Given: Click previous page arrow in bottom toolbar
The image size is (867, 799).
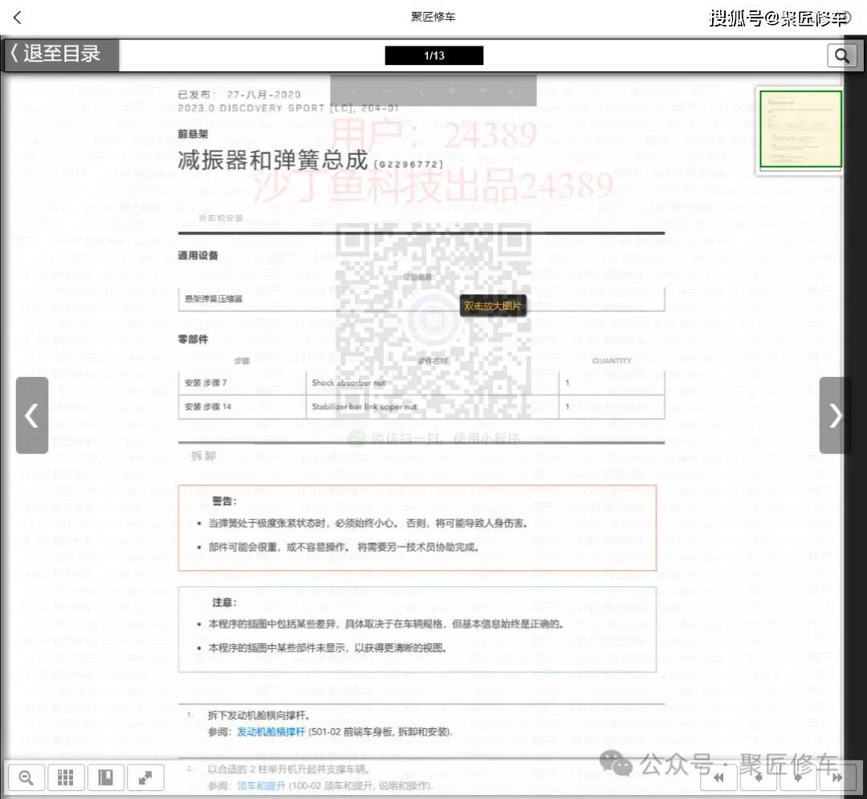Looking at the screenshot, I should coord(759,777).
